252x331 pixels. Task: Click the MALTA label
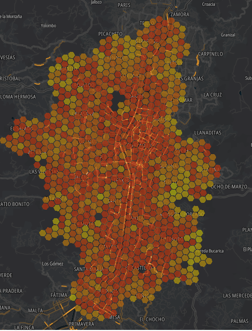click(x=35, y=311)
